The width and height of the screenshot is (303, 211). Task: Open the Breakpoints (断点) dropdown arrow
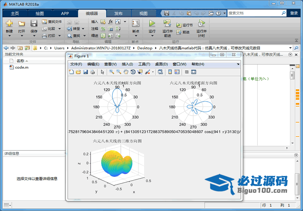click(136, 36)
